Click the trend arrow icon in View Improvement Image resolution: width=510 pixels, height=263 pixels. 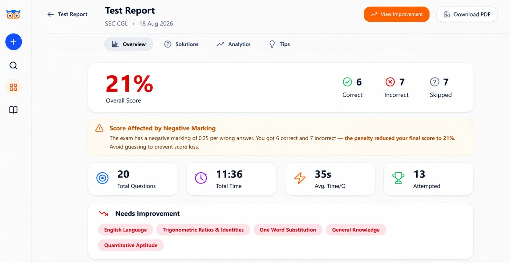pyautogui.click(x=374, y=14)
